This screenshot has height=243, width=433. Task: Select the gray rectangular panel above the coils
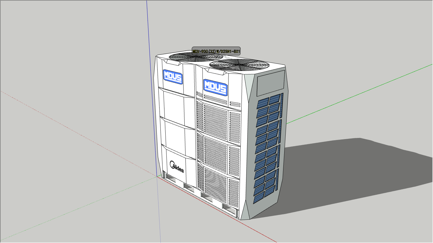(271, 83)
